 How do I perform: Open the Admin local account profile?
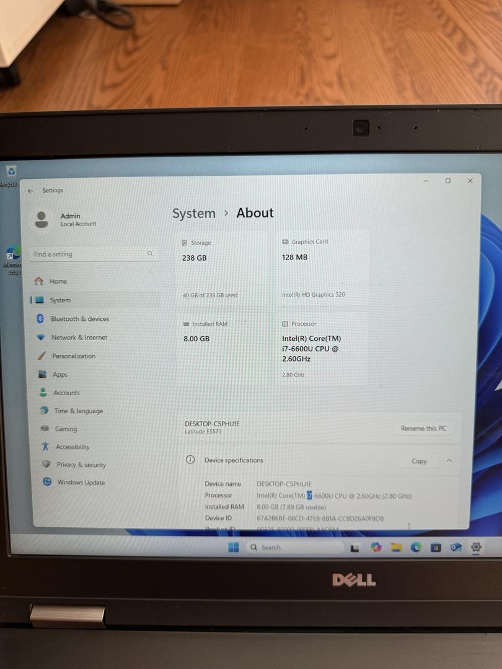pyautogui.click(x=66, y=220)
